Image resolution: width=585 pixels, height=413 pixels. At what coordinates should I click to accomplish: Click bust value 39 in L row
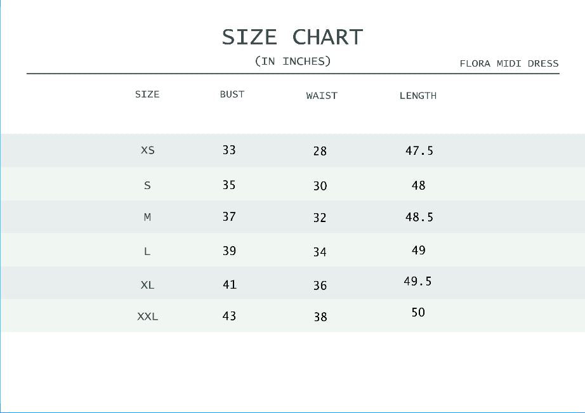tap(229, 251)
